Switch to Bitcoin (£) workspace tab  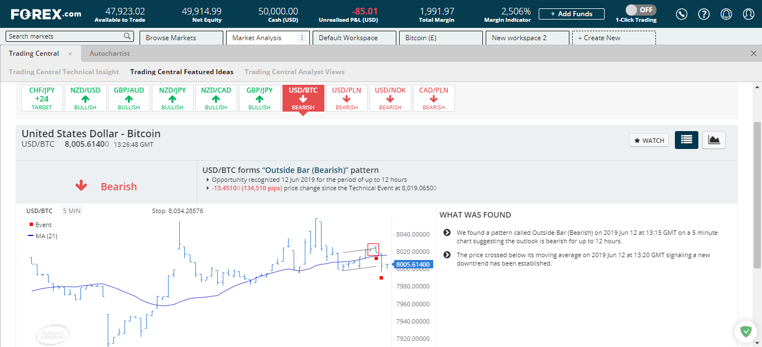click(x=440, y=38)
